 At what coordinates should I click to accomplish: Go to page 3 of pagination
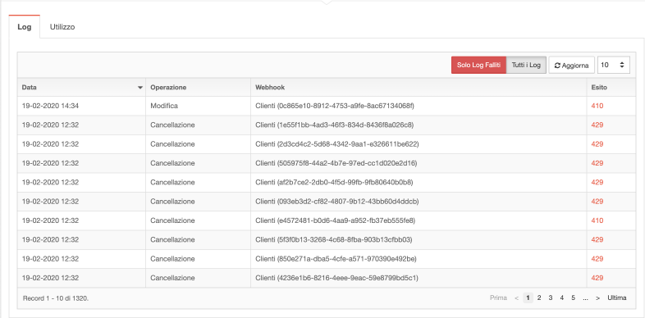click(x=551, y=298)
